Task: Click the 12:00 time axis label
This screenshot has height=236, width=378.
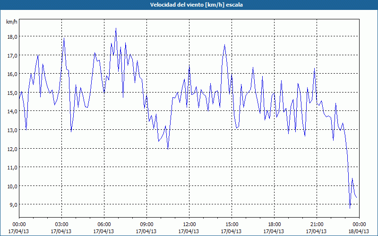Action: click(189, 225)
